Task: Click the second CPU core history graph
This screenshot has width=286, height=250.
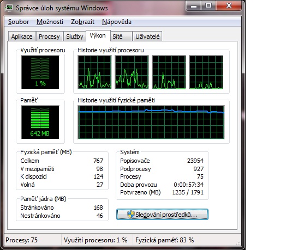Action: [x=132, y=72]
